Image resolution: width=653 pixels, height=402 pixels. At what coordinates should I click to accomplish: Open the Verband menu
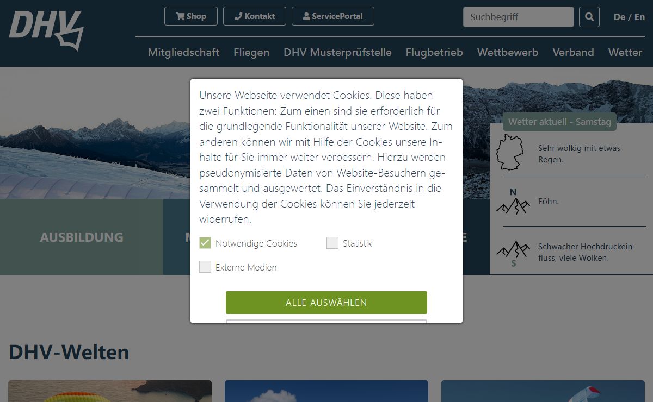(573, 52)
